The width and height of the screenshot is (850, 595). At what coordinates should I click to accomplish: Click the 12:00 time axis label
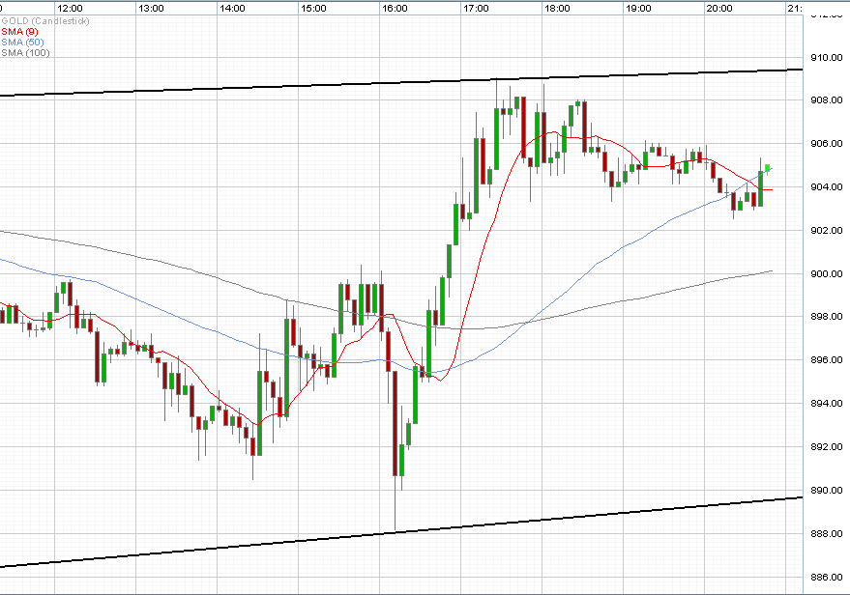(x=70, y=8)
